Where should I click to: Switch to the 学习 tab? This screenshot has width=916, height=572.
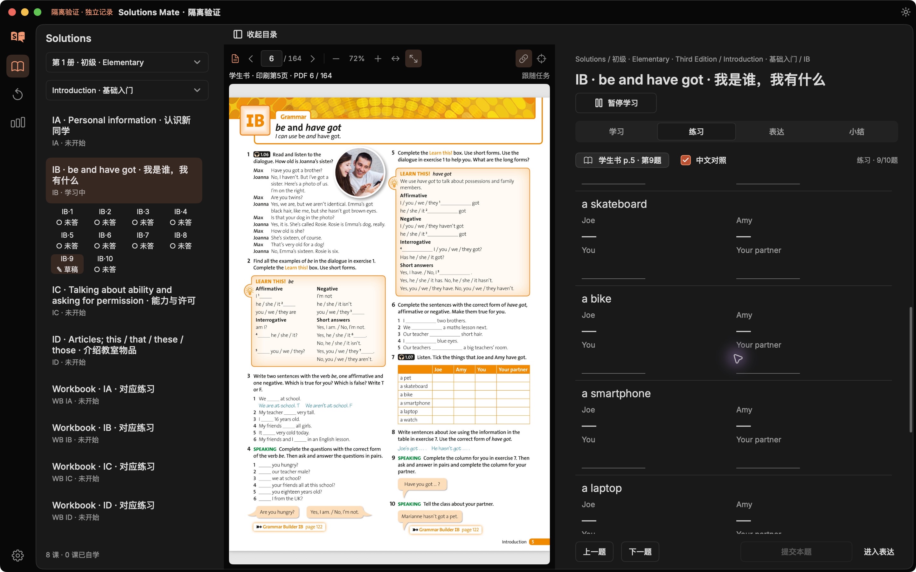click(x=616, y=132)
